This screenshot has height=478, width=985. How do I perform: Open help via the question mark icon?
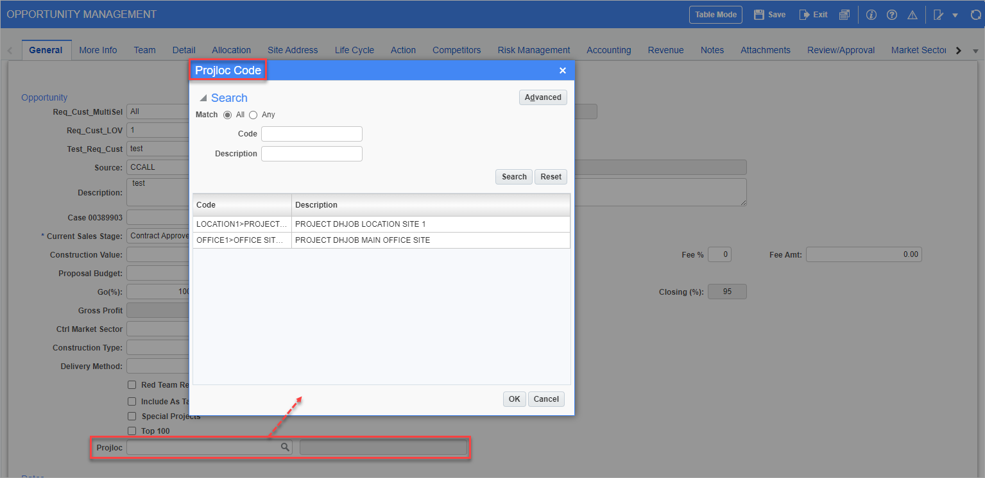[x=892, y=14]
